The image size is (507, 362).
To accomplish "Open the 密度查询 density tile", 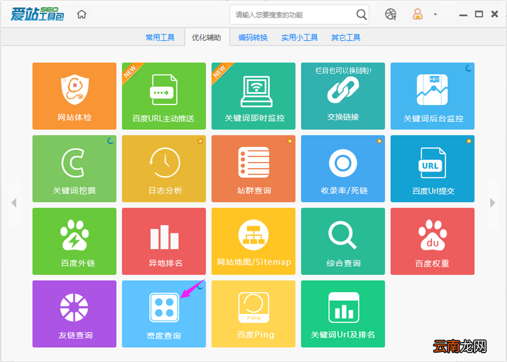I will point(164,314).
